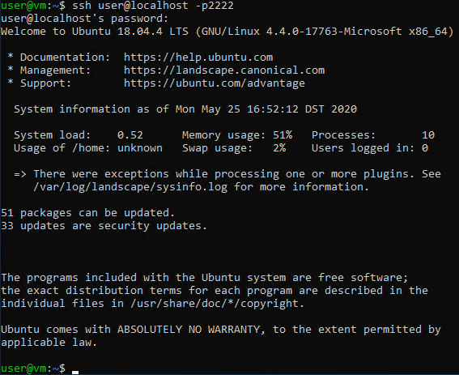
Task: Click the blinking cursor at bottom prompt
Action: click(75, 373)
